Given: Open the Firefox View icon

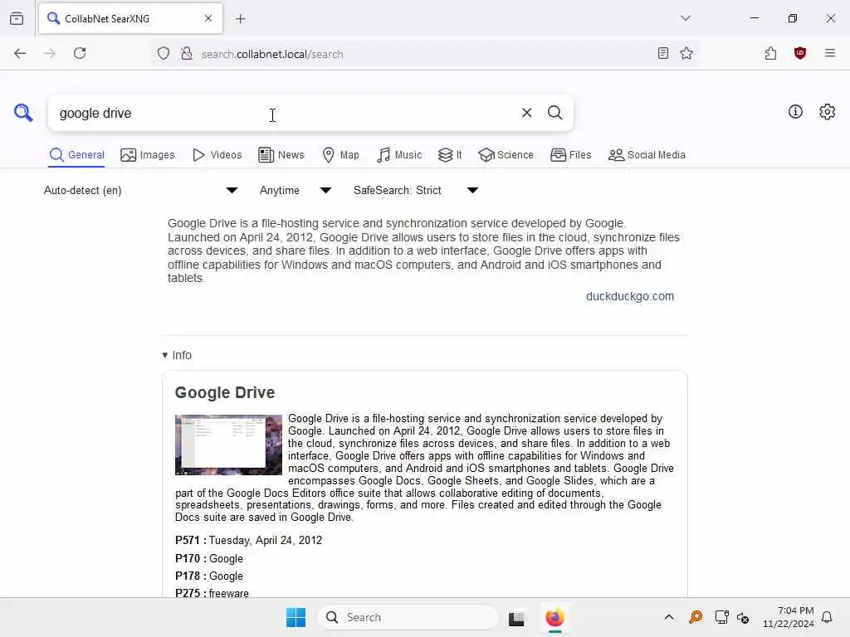Looking at the screenshot, I should (17, 18).
